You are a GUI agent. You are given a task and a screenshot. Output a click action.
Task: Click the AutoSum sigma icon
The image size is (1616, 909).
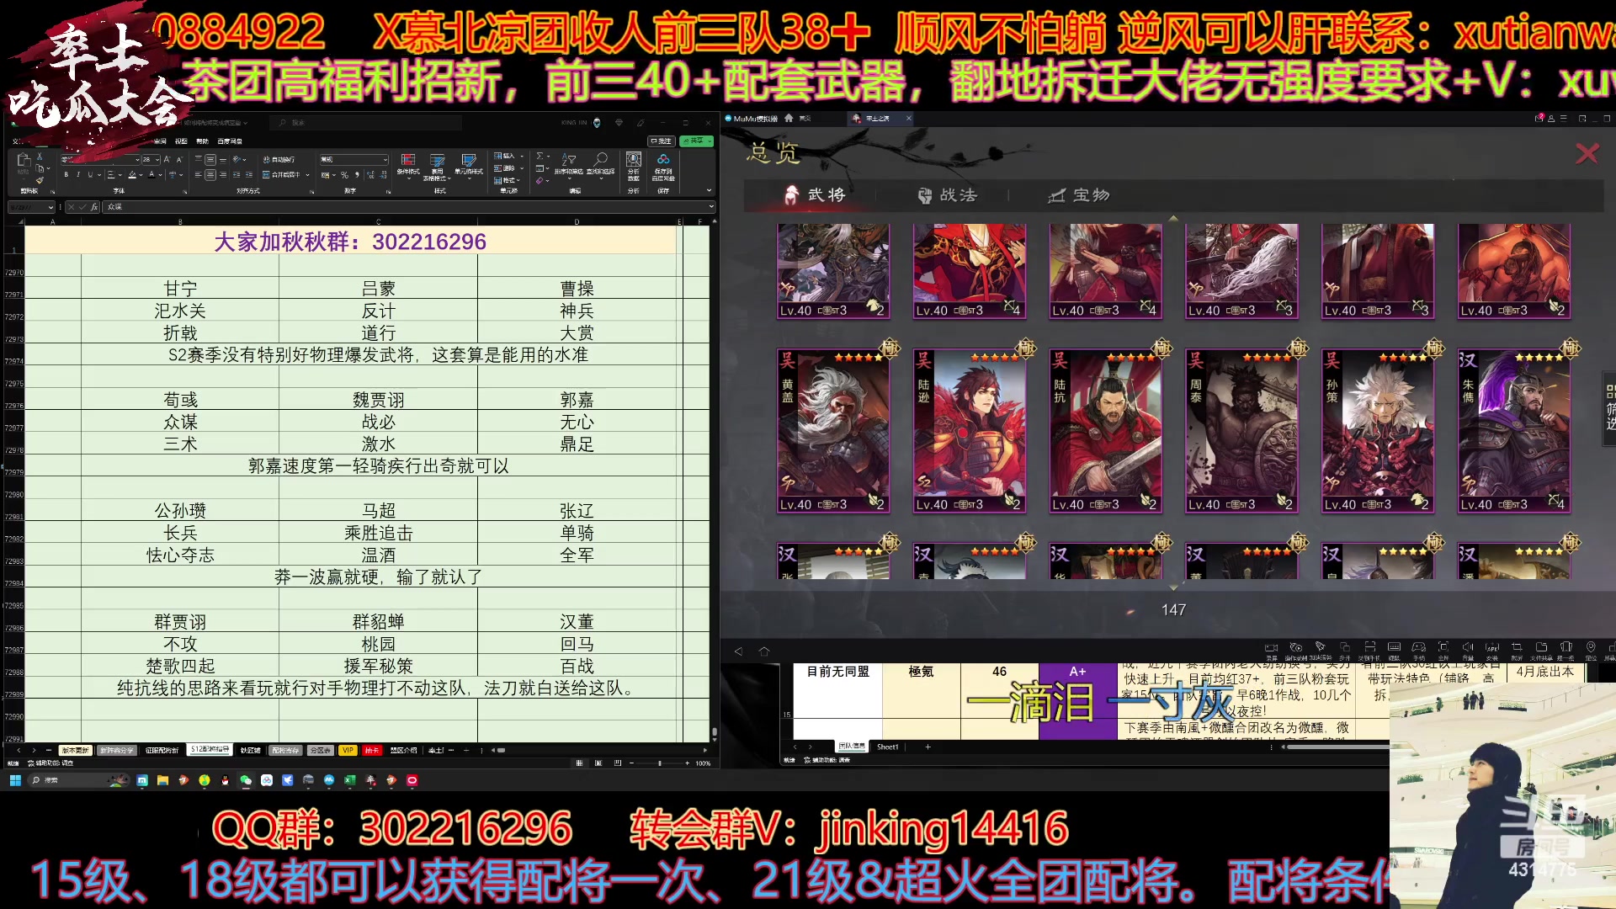(540, 156)
